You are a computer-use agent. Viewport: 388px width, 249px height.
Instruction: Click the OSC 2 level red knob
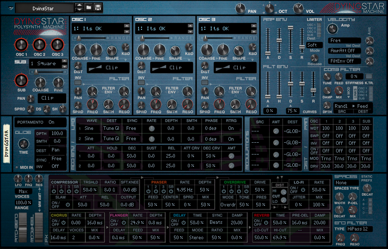39,45
